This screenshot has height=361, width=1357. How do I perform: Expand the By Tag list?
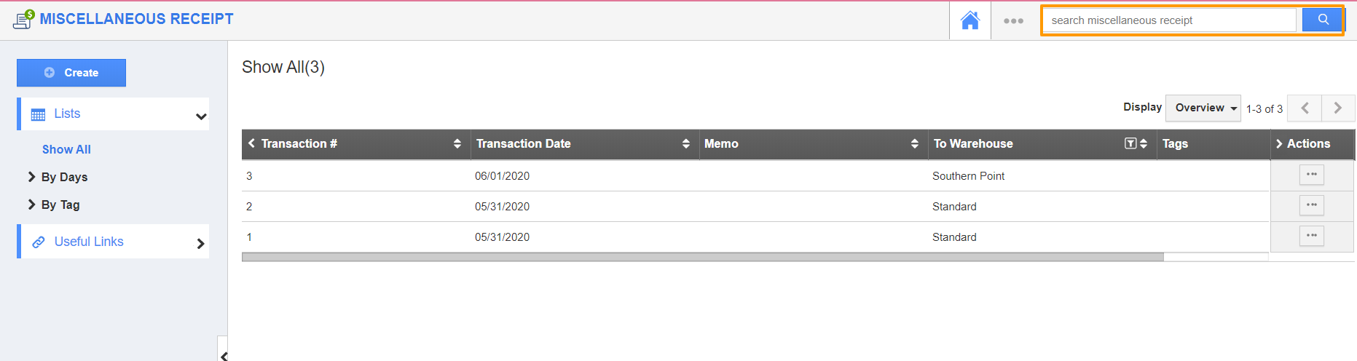coord(32,205)
